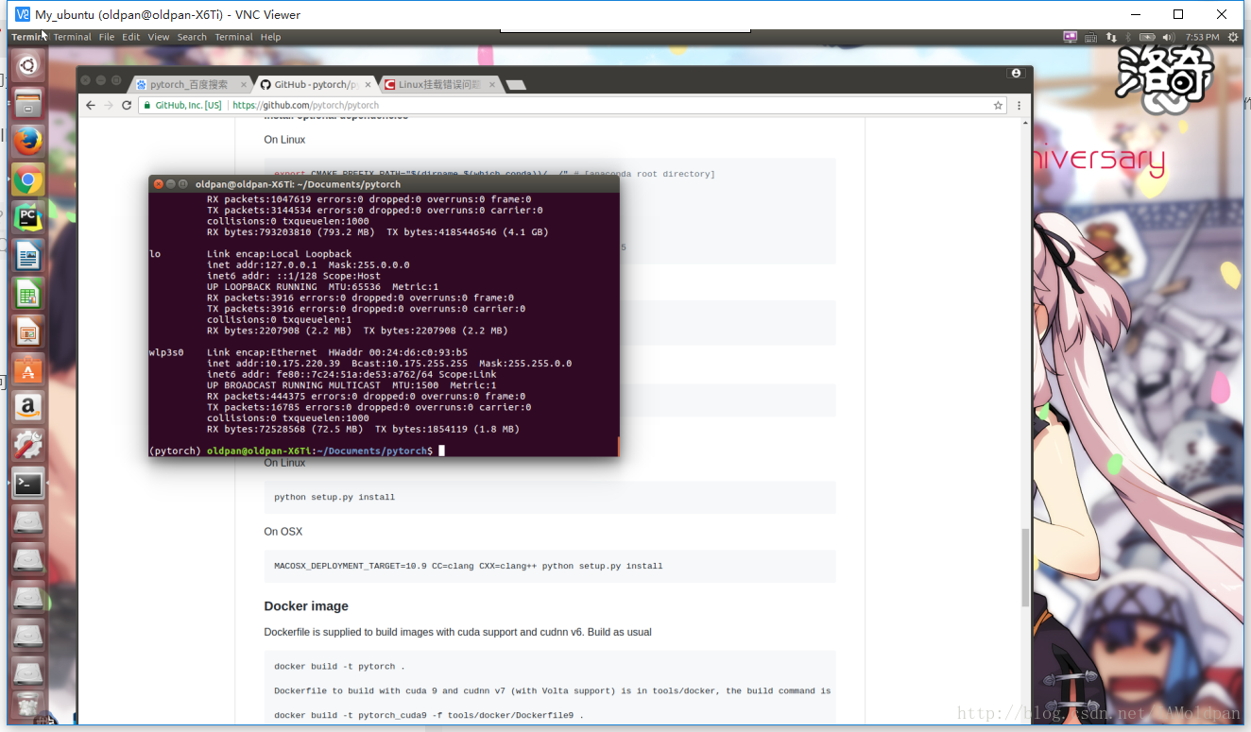Launch LibreOffice Impress from the dock
This screenshot has width=1251, height=732.
coord(27,332)
